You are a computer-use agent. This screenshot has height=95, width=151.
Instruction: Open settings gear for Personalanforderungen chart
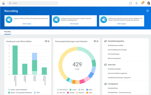97,41
